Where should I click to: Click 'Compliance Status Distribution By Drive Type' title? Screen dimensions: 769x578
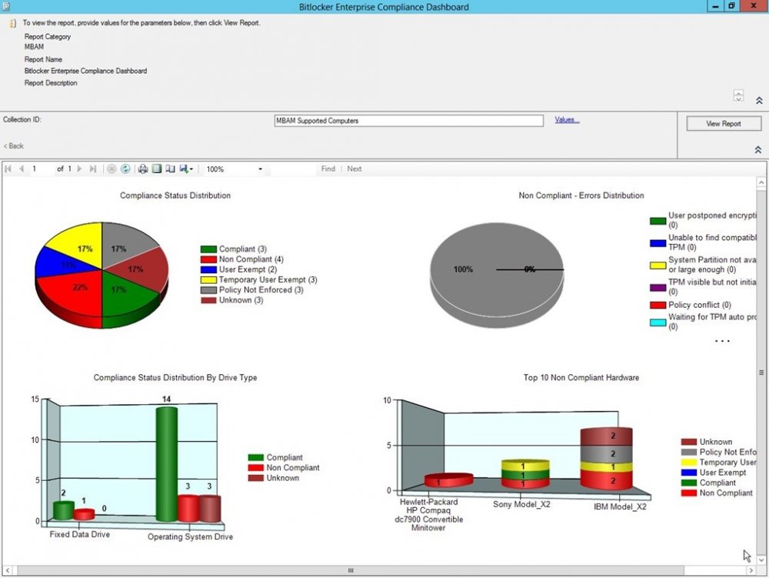(175, 377)
